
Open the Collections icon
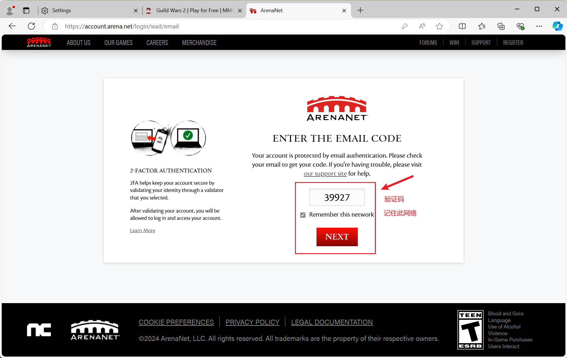tap(501, 26)
